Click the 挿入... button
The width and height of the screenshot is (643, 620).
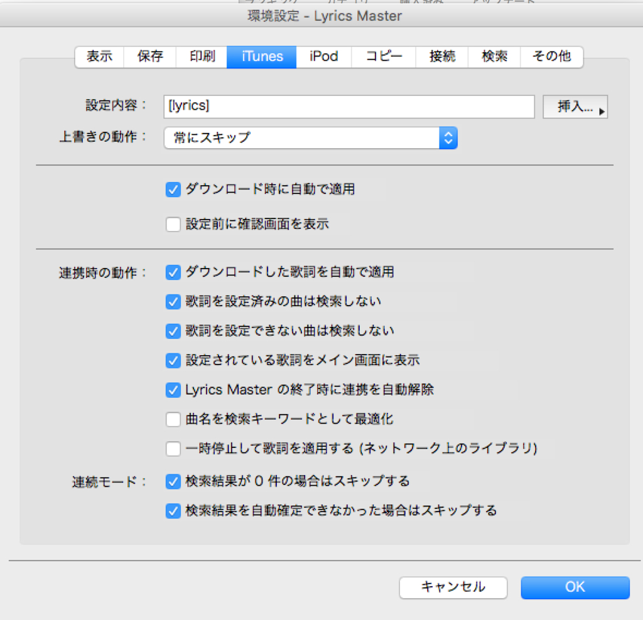click(x=575, y=107)
